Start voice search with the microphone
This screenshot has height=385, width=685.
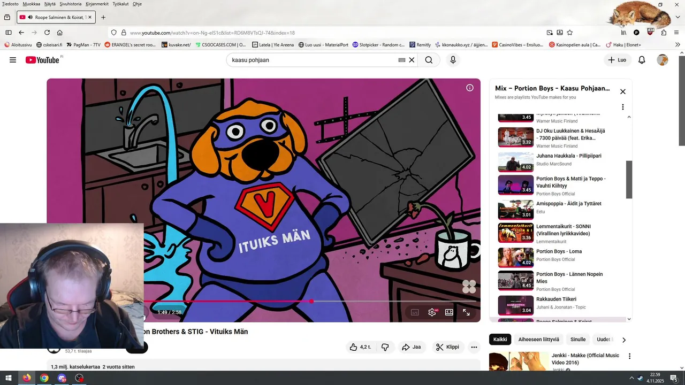point(453,60)
